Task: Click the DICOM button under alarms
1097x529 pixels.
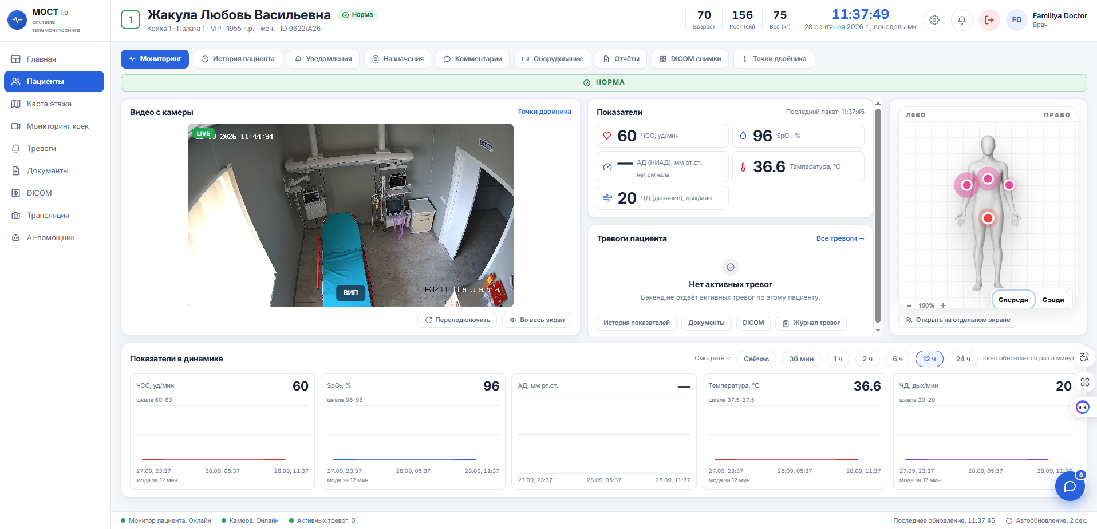Action: click(753, 323)
